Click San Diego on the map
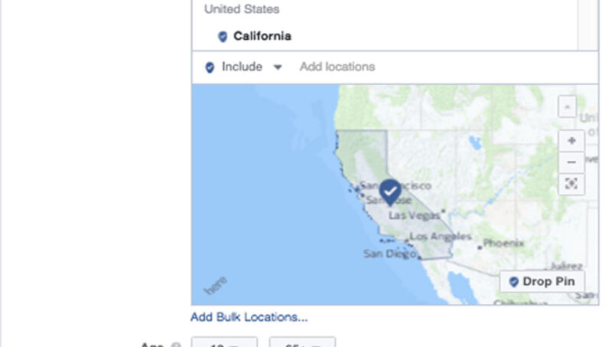The height and width of the screenshot is (347, 612). pos(389,254)
